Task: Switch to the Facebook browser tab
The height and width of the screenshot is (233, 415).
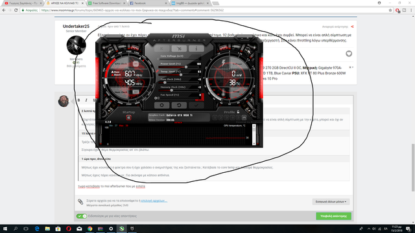Action: [x=148, y=3]
